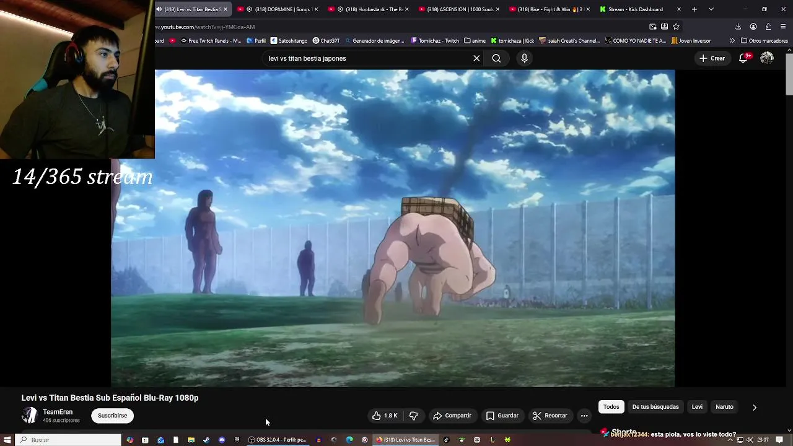This screenshot has width=793, height=446.
Task: Select the De tus búsquedas chip
Action: (x=655, y=407)
